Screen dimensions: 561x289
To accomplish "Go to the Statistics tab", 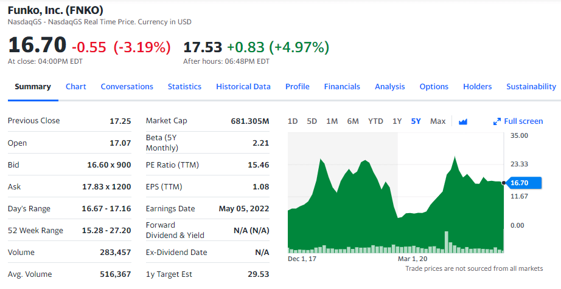I will (184, 87).
